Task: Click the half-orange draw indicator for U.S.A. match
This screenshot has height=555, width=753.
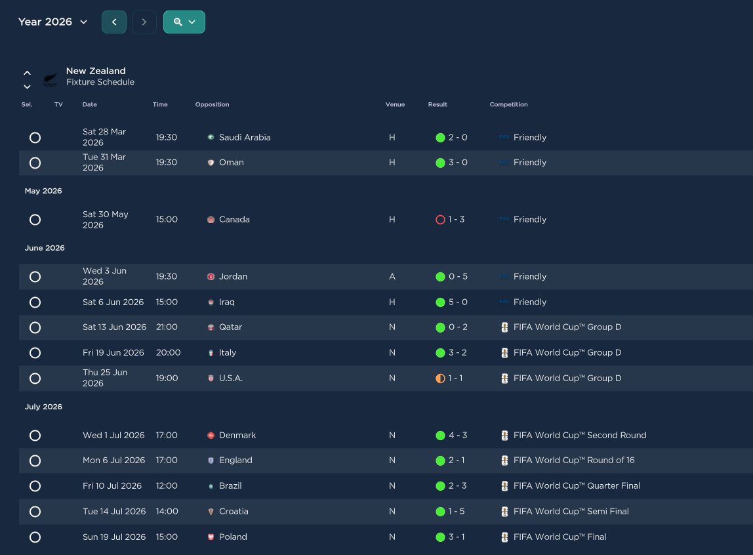Action: pyautogui.click(x=440, y=379)
